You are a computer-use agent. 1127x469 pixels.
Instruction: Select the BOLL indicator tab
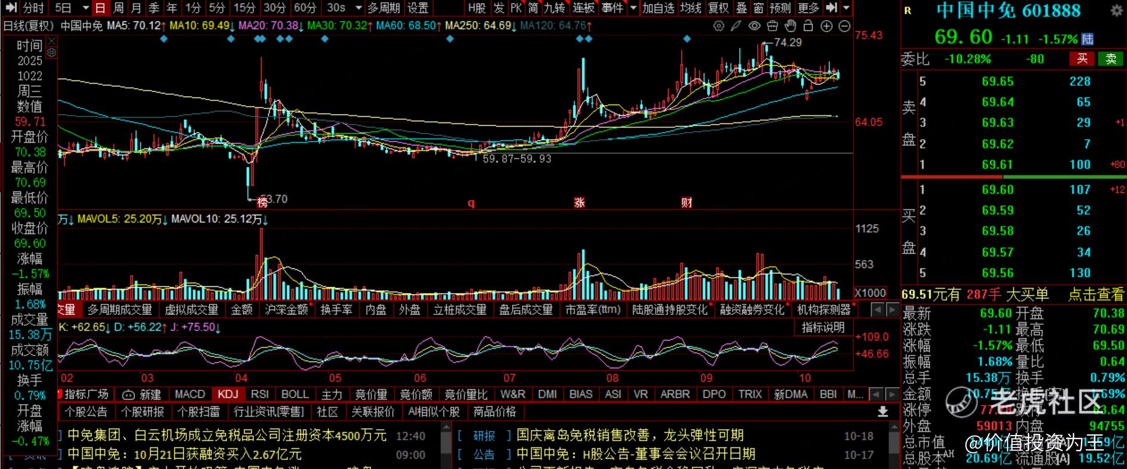coord(295,394)
